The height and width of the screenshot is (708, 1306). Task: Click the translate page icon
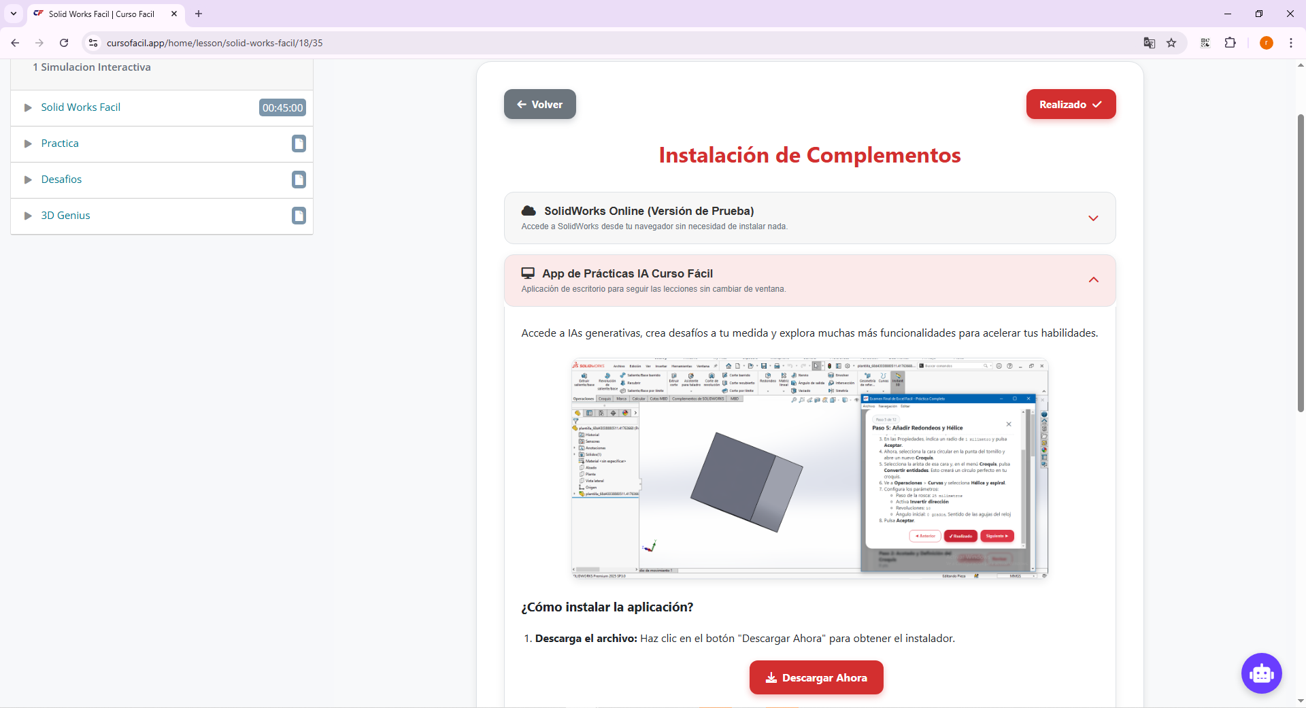1150,43
